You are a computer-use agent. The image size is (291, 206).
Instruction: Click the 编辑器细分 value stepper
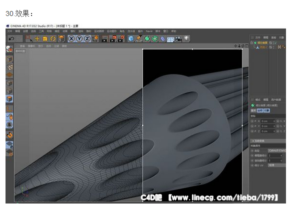(281, 155)
